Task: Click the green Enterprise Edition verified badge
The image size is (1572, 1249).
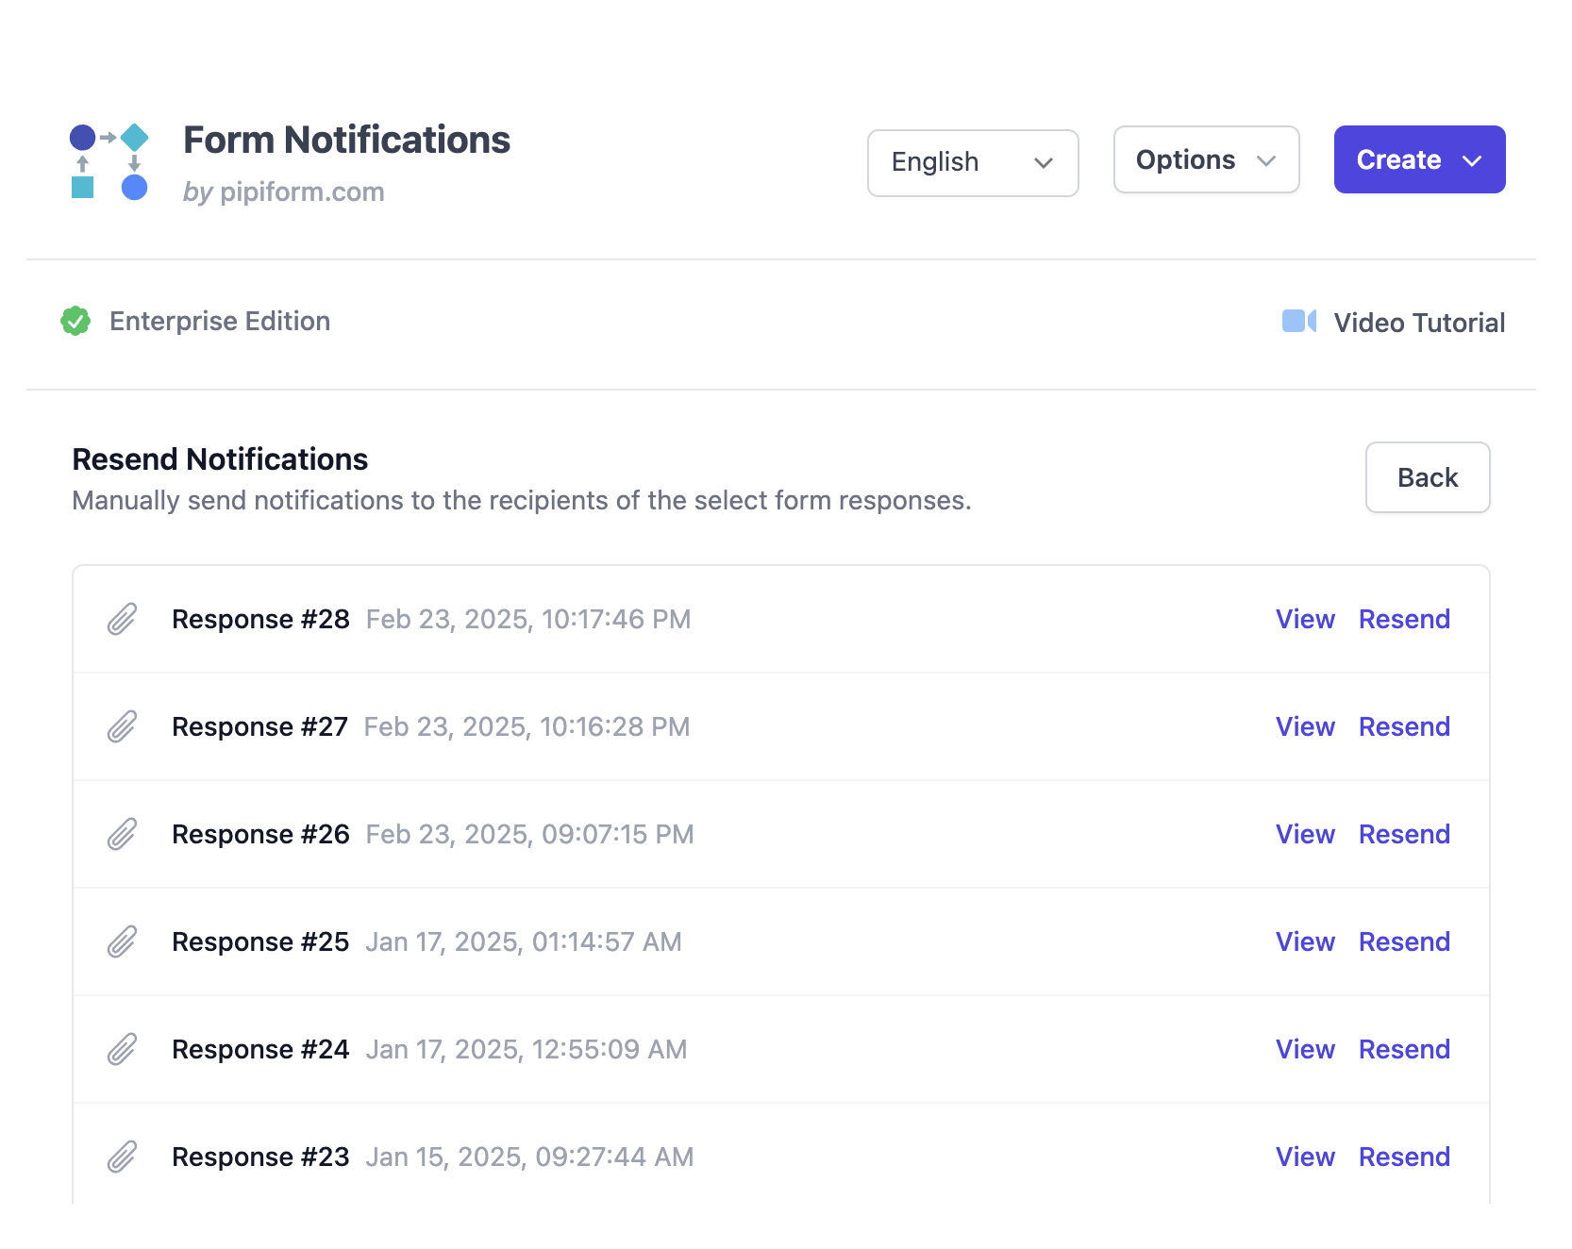Action: click(x=75, y=322)
